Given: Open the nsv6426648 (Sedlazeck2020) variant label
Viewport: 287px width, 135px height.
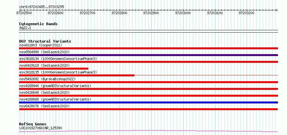Looking at the screenshot, I should coord(45,92).
